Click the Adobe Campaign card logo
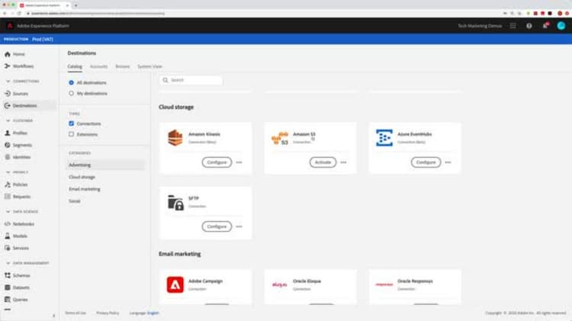The width and height of the screenshot is (572, 321). pyautogui.click(x=175, y=285)
